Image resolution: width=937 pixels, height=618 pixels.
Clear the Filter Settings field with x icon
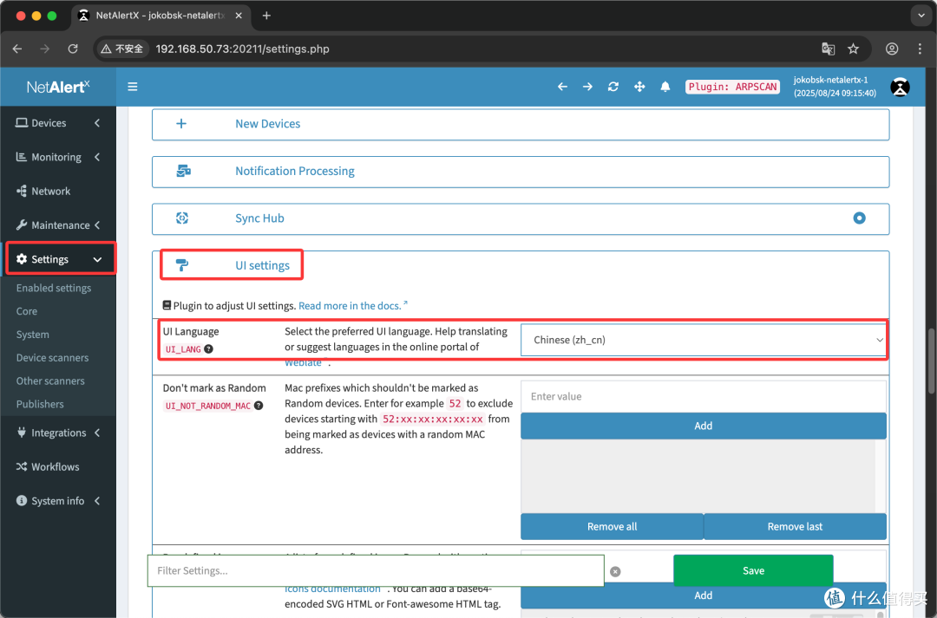click(615, 571)
